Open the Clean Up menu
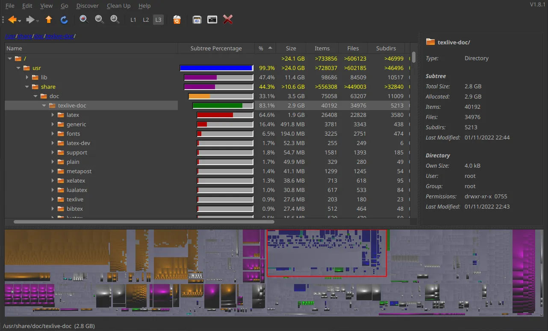 pyautogui.click(x=118, y=6)
